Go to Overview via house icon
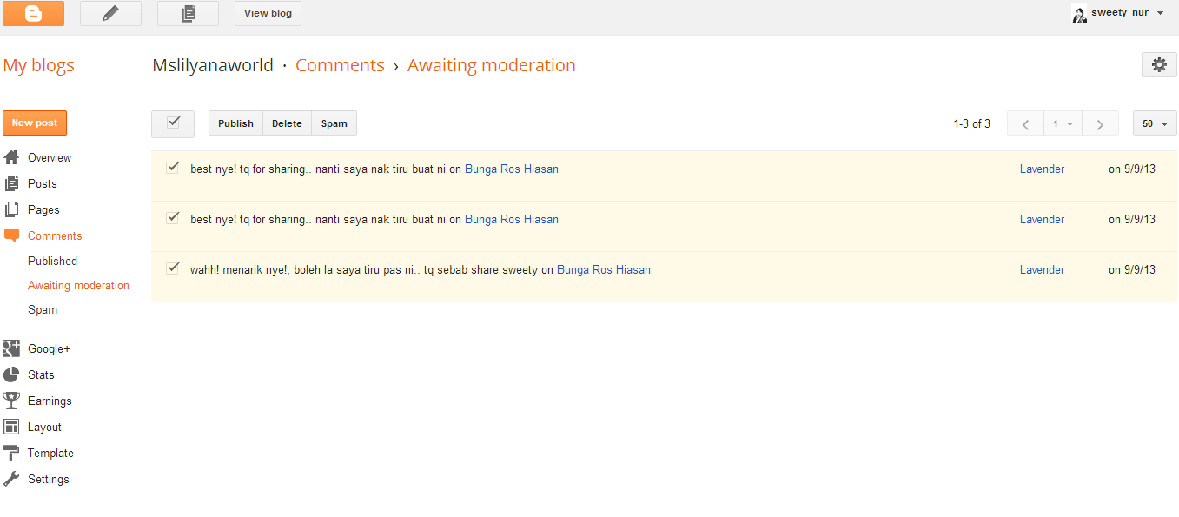 pos(11,157)
